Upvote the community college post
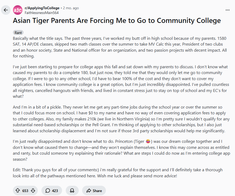This screenshot has width=235, height=196. [18, 190]
